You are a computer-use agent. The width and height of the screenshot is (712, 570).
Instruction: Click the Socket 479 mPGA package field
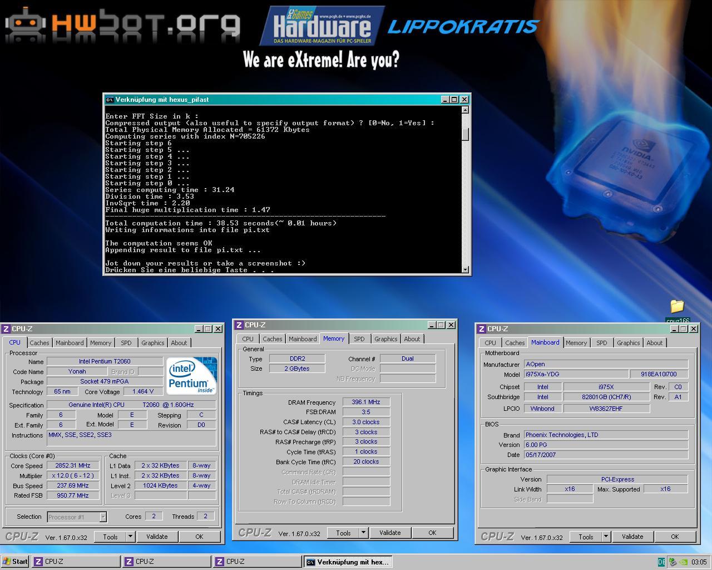pos(105,381)
